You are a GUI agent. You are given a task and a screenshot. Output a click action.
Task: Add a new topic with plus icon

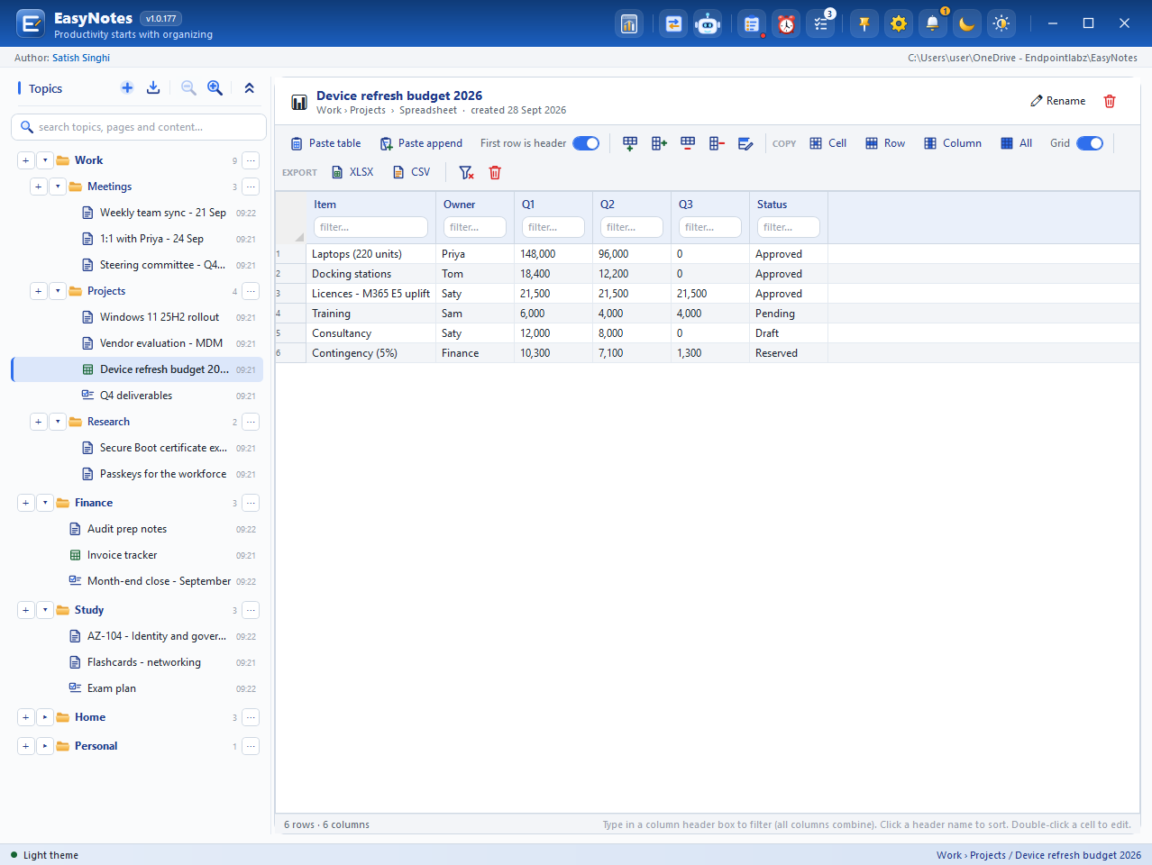click(x=127, y=87)
